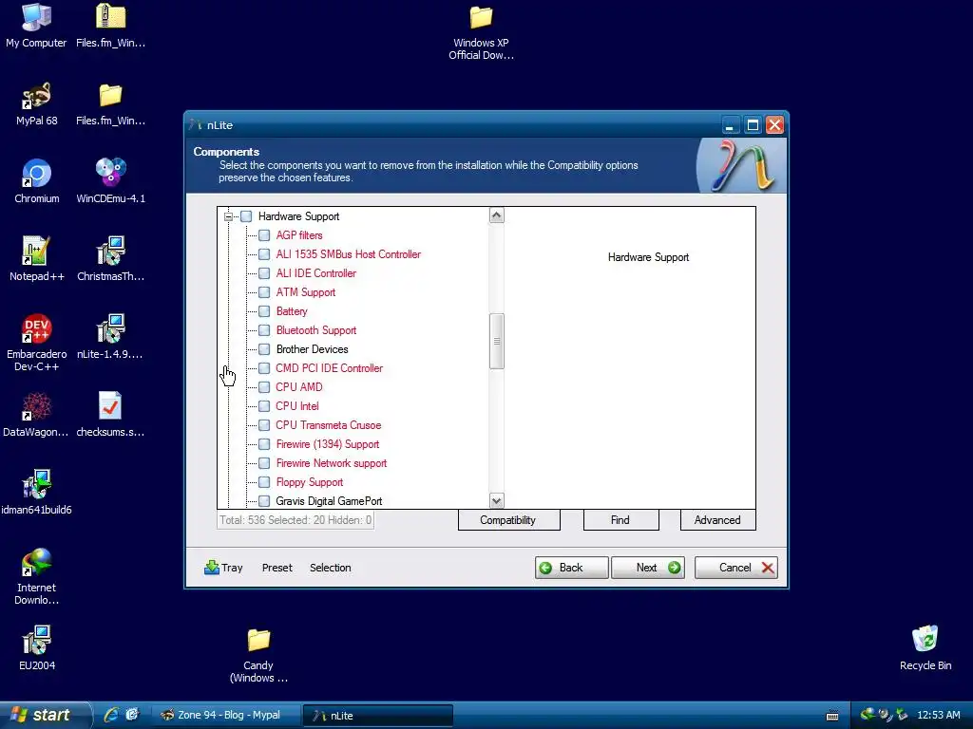This screenshot has width=973, height=729.
Task: Select Firewire Network support row
Action: (x=332, y=463)
